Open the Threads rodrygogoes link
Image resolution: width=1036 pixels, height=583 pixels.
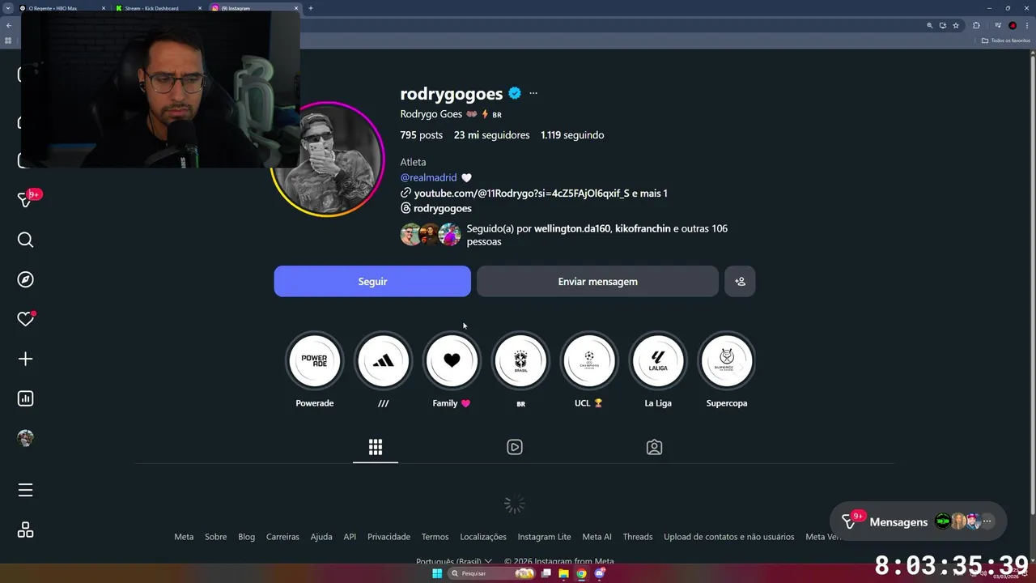click(x=436, y=208)
